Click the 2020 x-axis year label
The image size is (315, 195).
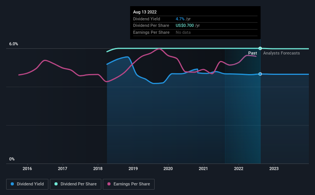tap(168, 169)
